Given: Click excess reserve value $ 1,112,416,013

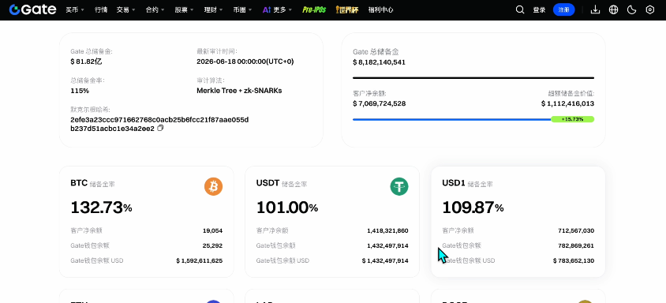Looking at the screenshot, I should pyautogui.click(x=567, y=103).
